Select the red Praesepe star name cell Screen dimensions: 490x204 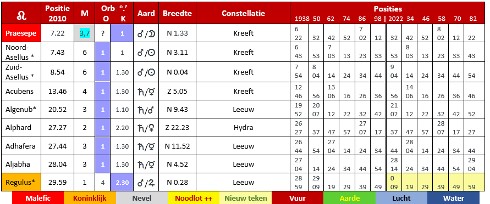[21, 33]
